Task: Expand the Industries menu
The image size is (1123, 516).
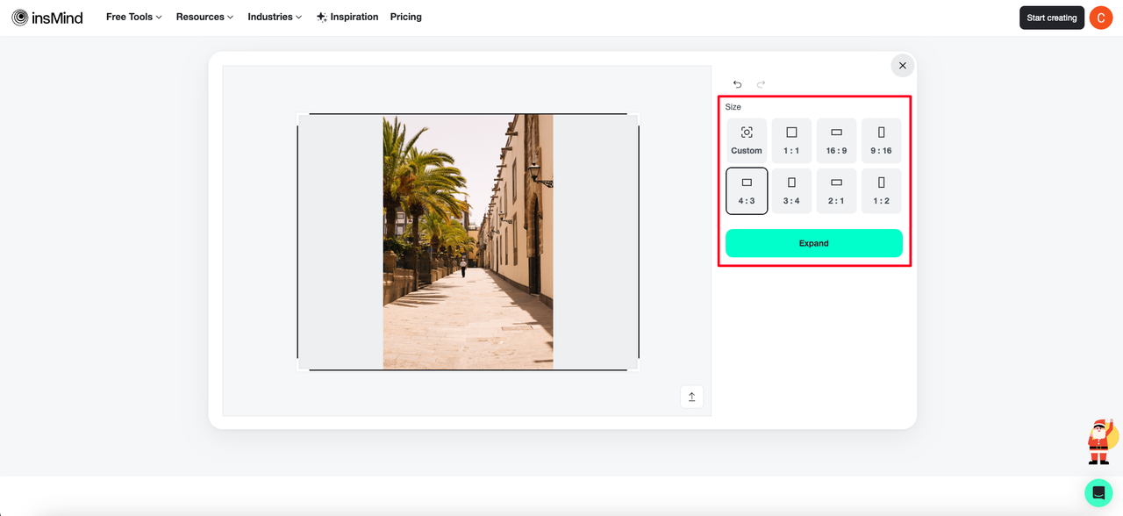Action: [275, 17]
